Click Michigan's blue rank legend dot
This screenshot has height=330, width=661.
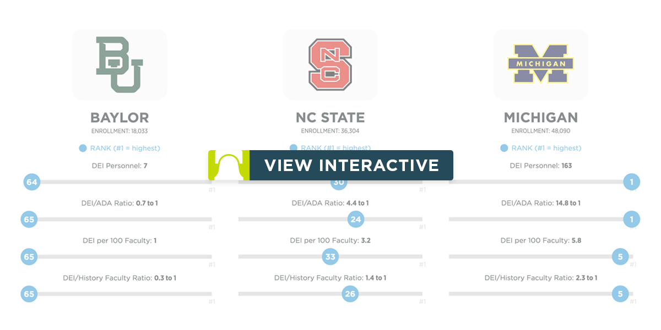504,148
